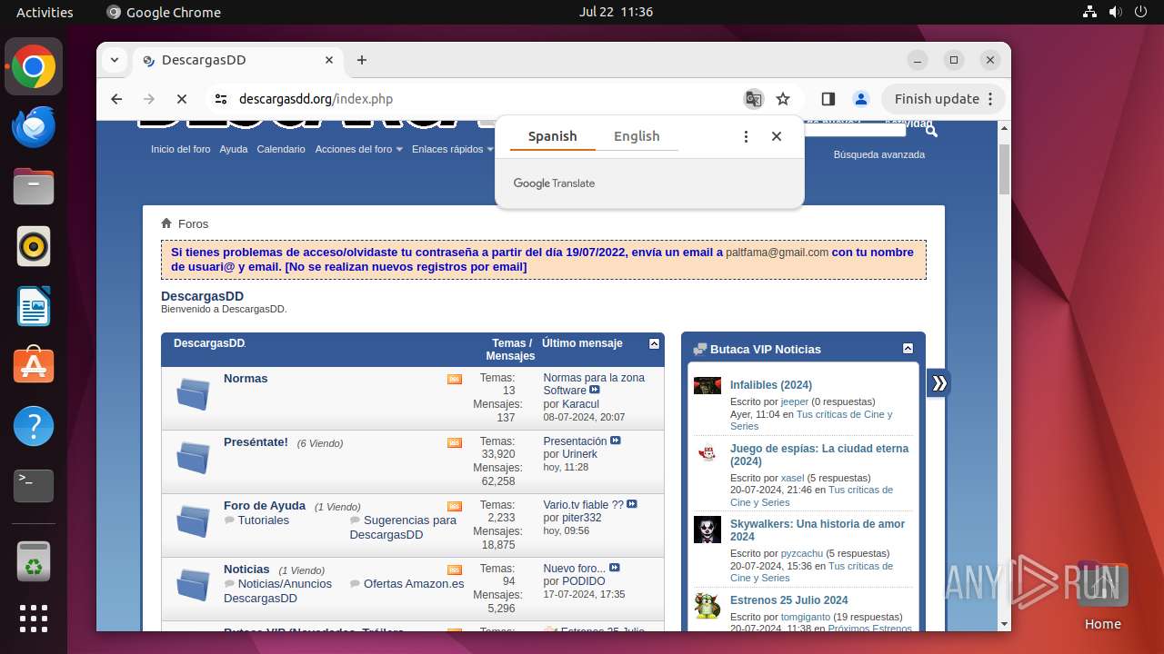Close the Google Translate popup
Screen dimensions: 1164x654
777,136
